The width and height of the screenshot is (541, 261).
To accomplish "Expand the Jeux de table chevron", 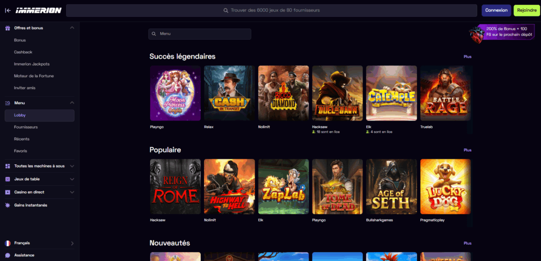I will (x=72, y=179).
